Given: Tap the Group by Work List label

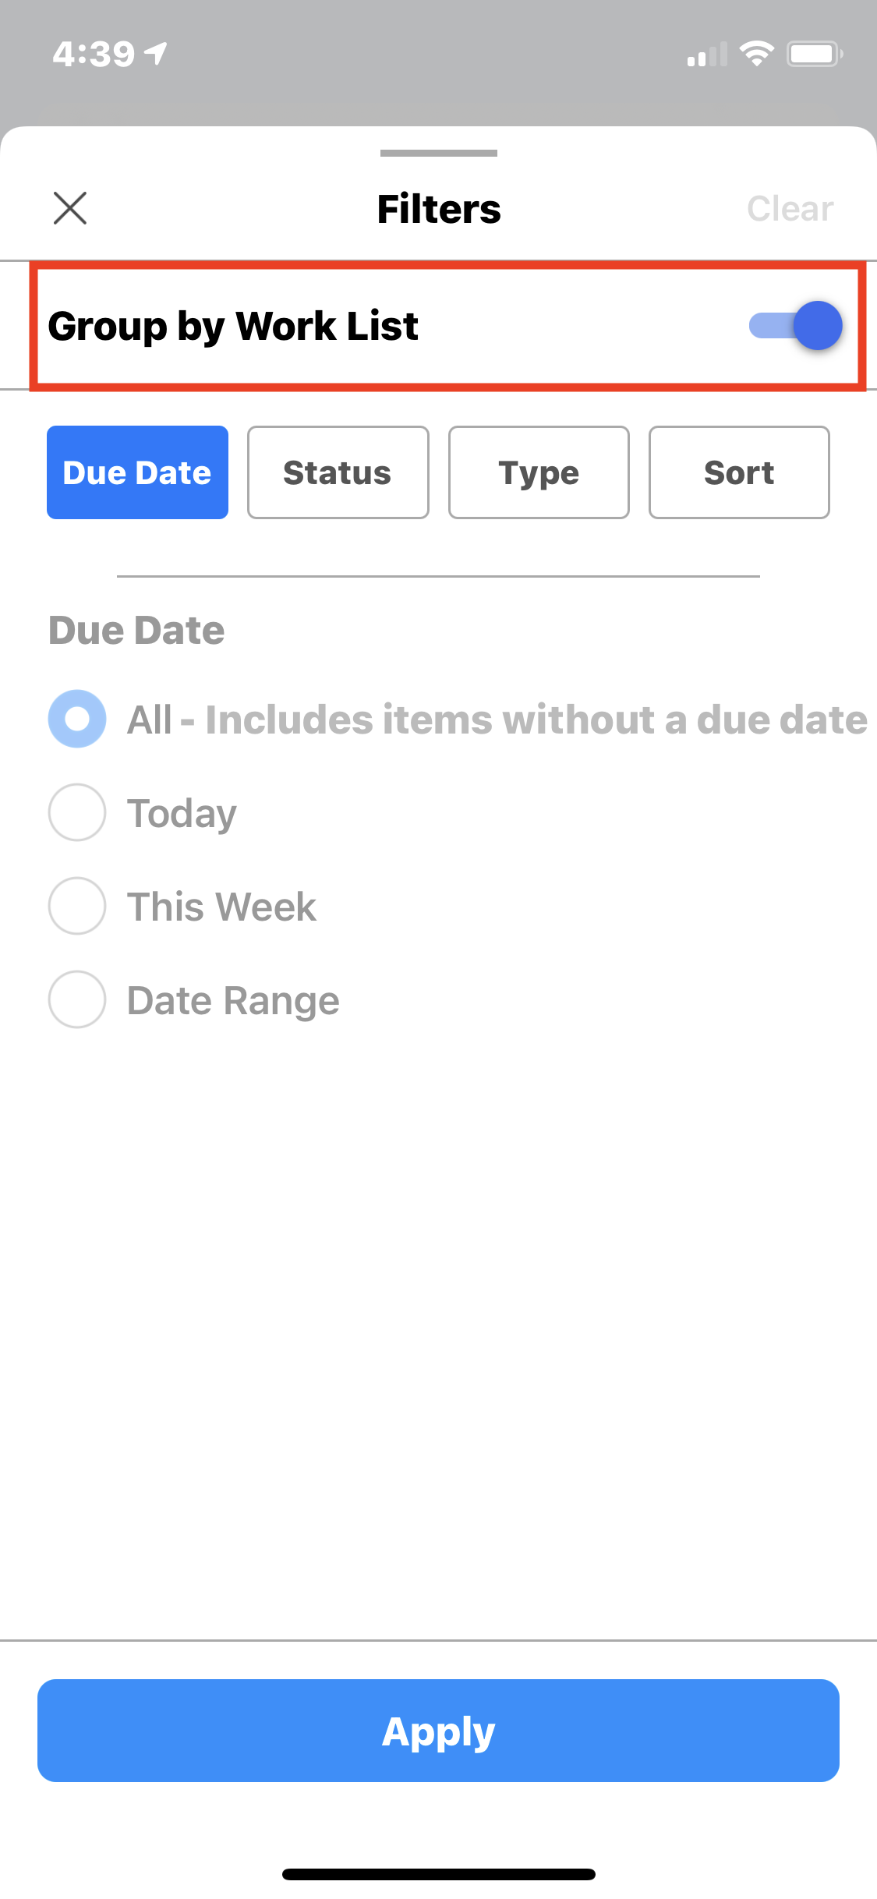Looking at the screenshot, I should point(233,326).
